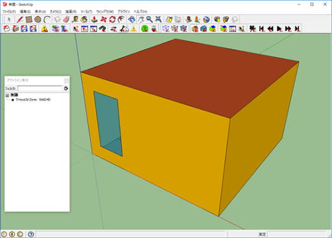The height and width of the screenshot is (238, 332).
Task: Click the first Trnsys3d save floppy icon
Action: click(24, 29)
